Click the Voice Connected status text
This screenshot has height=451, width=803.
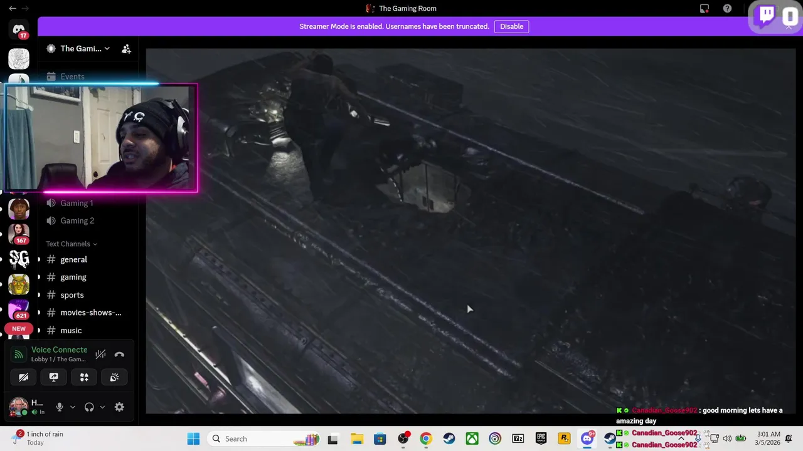tap(59, 350)
